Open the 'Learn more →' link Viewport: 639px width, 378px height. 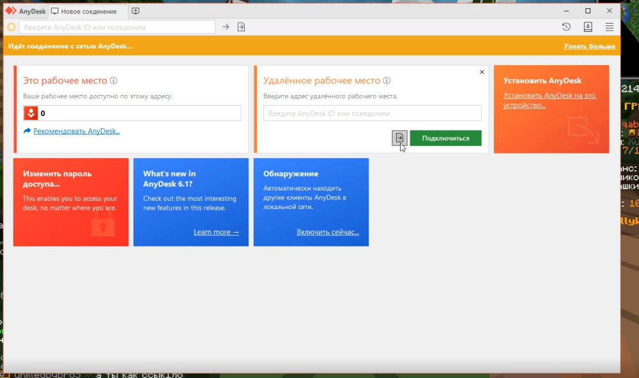[216, 232]
